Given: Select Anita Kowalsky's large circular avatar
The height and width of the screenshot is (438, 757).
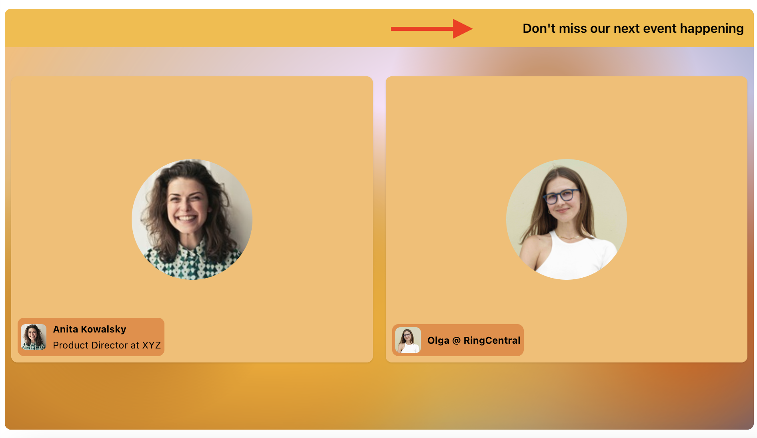Looking at the screenshot, I should (x=192, y=219).
